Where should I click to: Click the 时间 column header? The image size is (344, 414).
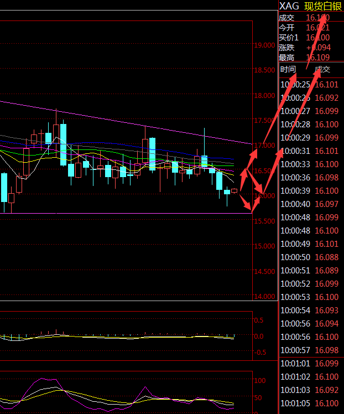click(x=288, y=70)
